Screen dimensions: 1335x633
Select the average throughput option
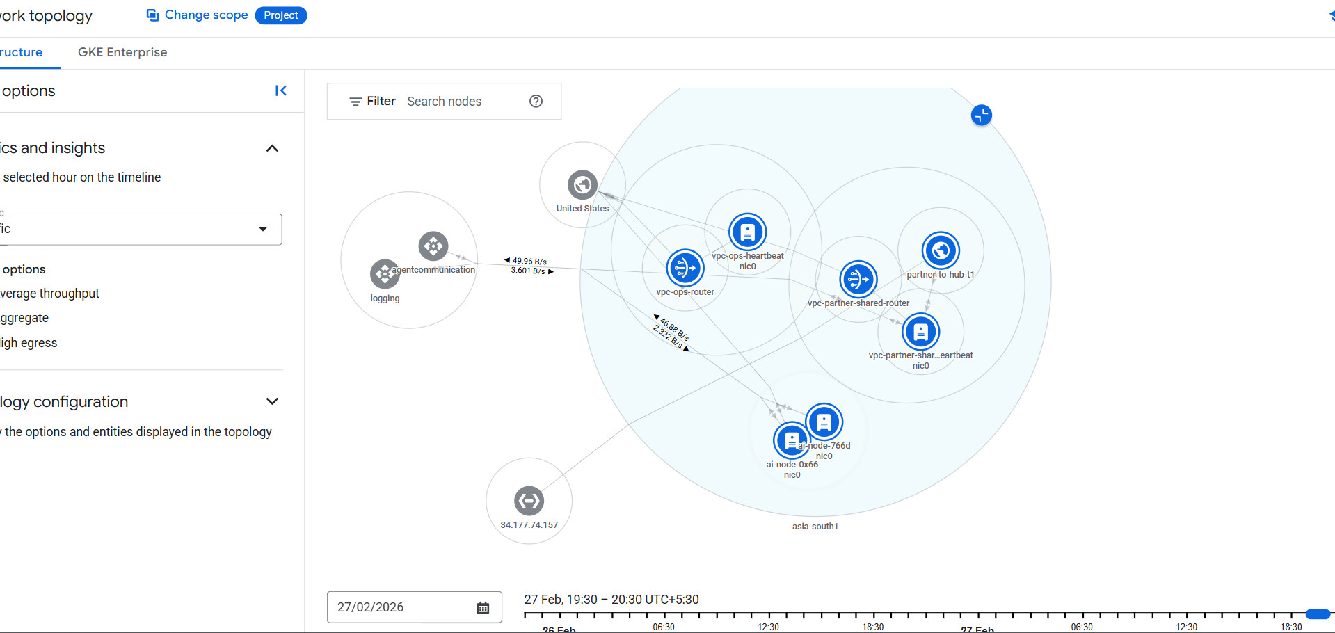(50, 294)
